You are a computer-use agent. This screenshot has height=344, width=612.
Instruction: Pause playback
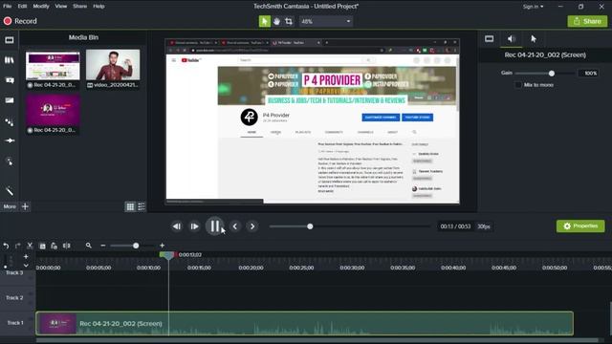(214, 226)
